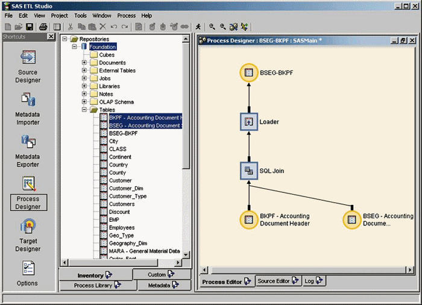This screenshot has width=422, height=305.
Task: Open the Help menu
Action: [146, 16]
